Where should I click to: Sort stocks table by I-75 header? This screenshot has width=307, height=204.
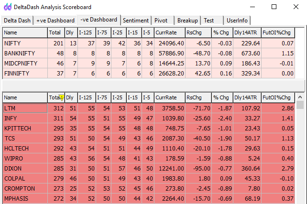tap(103, 97)
